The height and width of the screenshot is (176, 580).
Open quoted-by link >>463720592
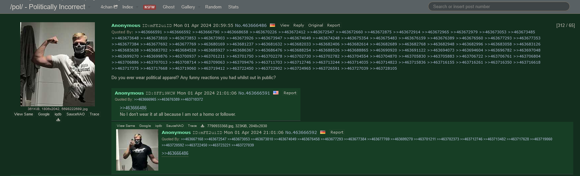pos(173,145)
